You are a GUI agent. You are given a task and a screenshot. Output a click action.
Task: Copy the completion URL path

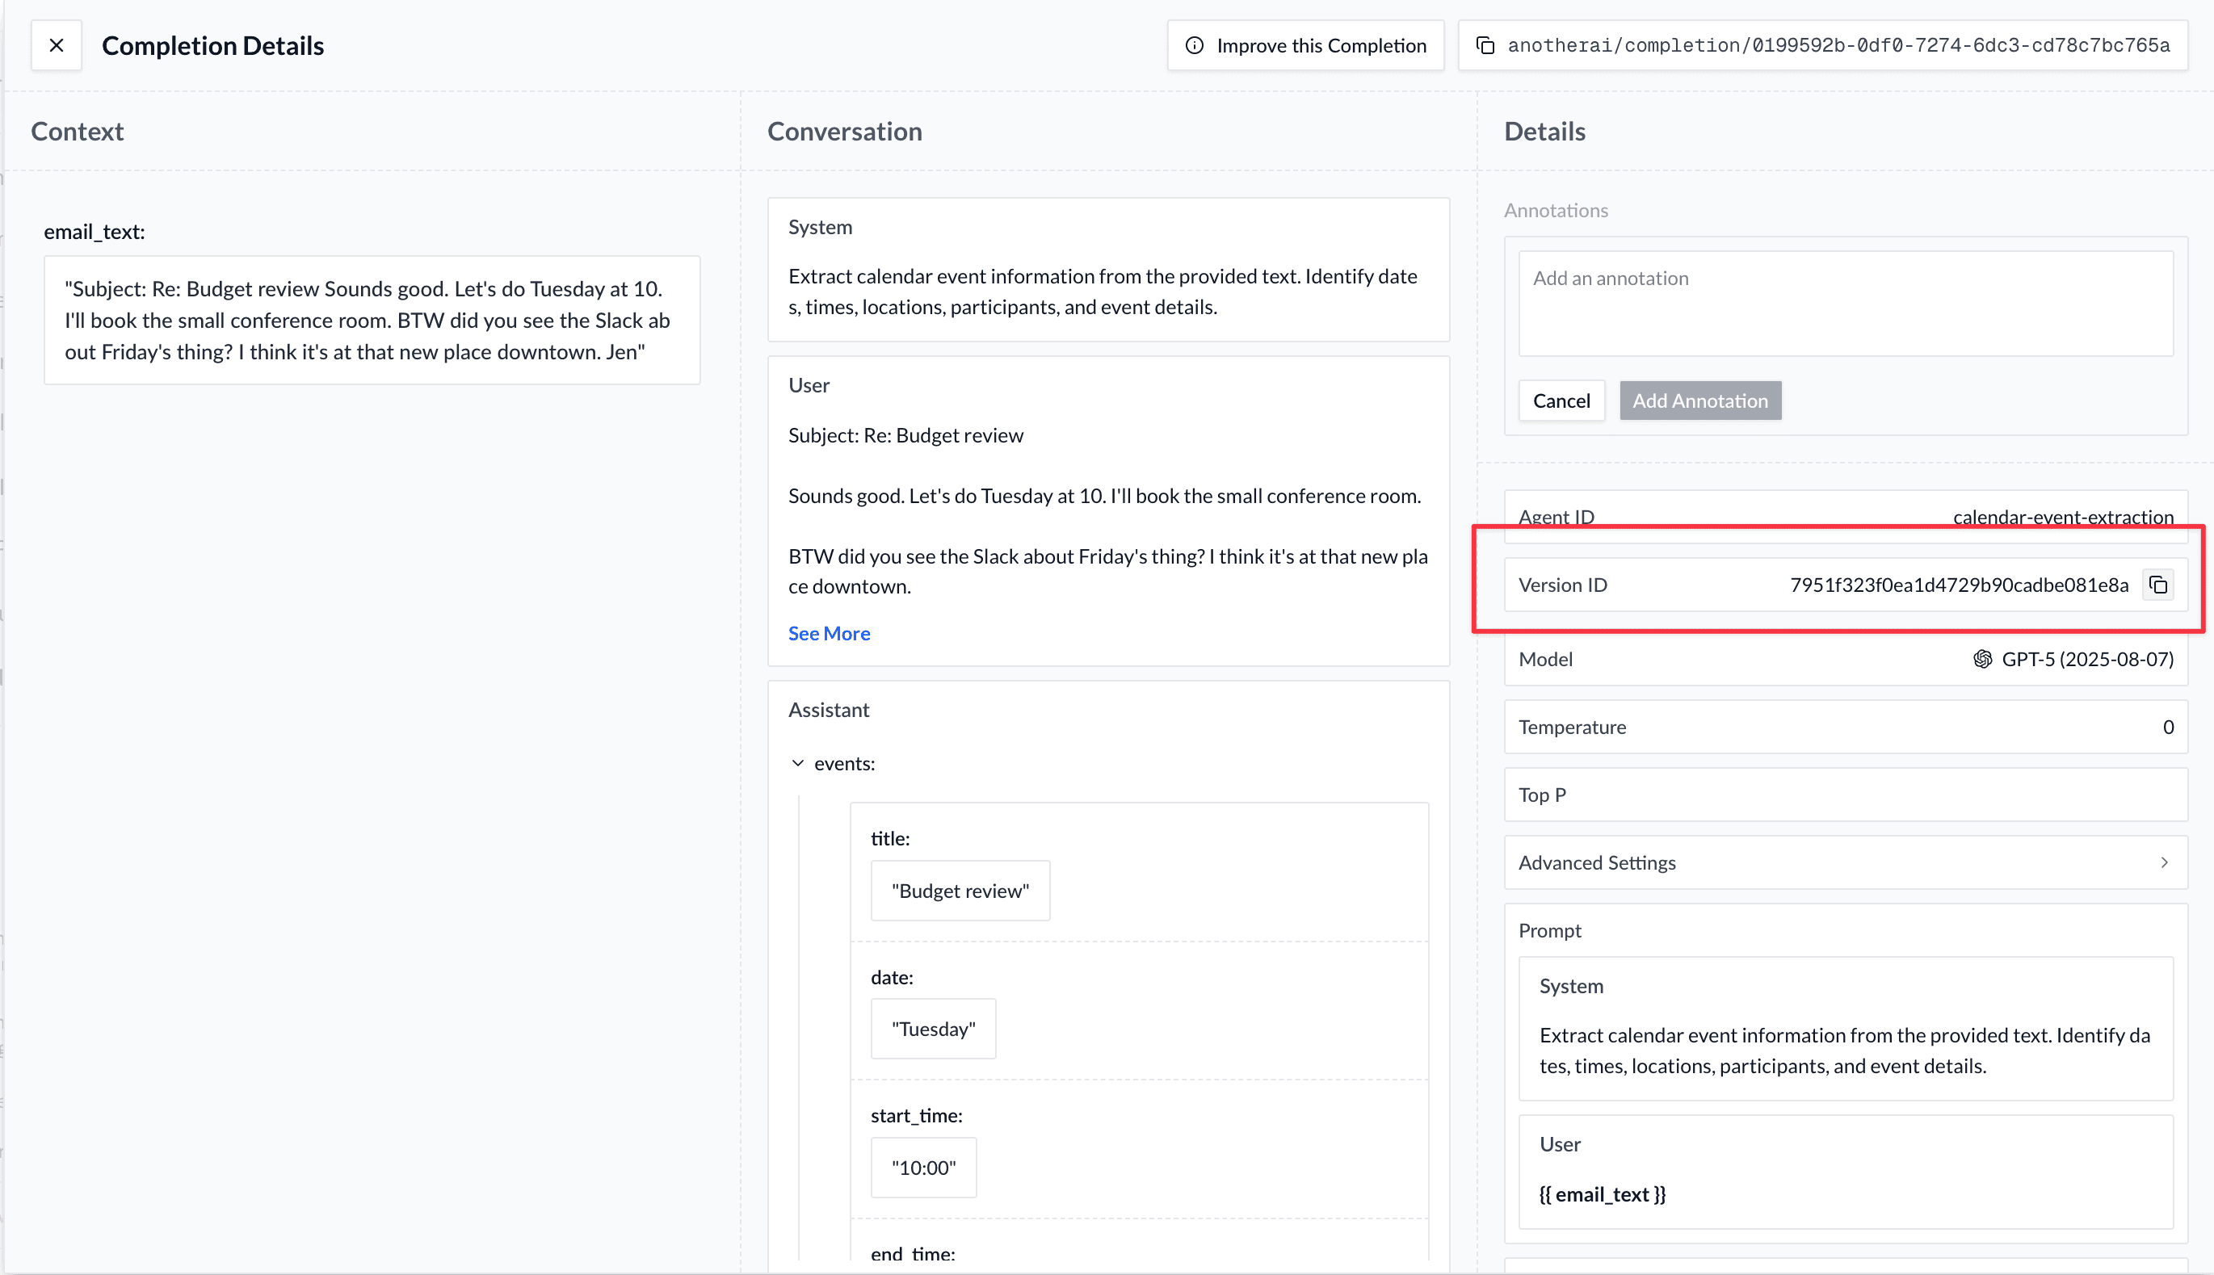coord(1486,44)
